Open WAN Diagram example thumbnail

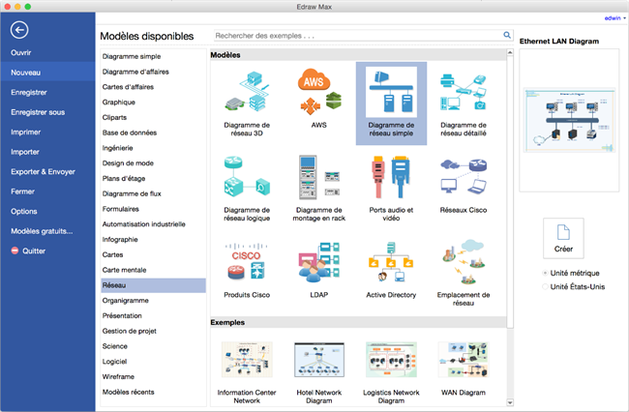464,360
